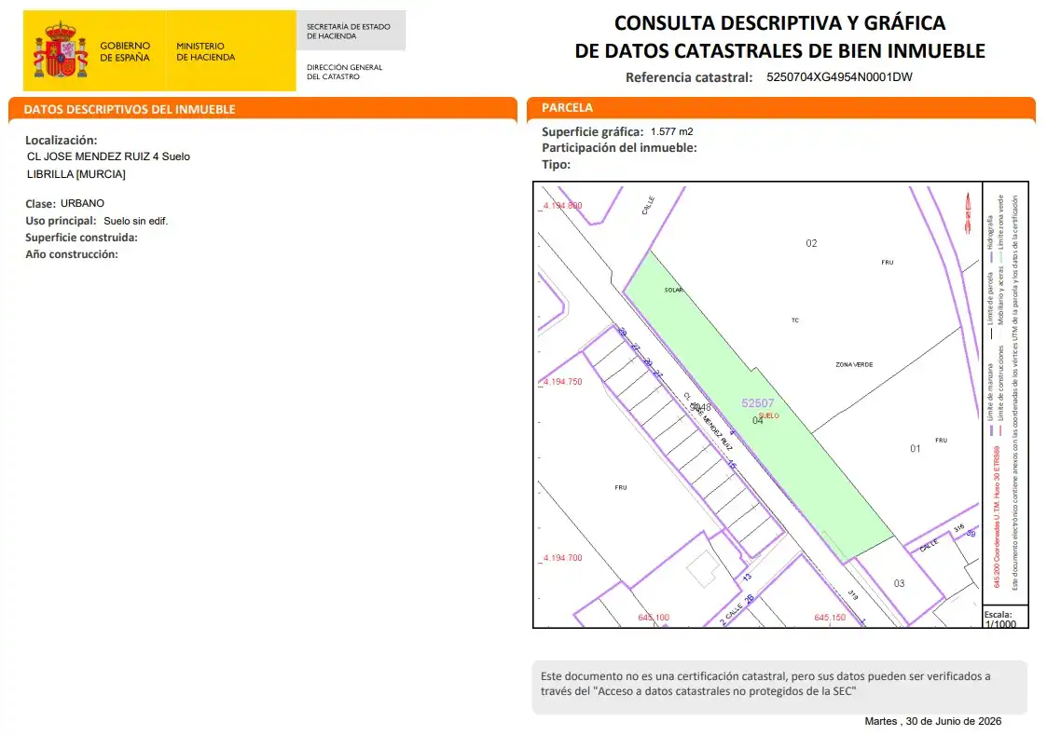Click the 'TC' label on the map
This screenshot has width=1047, height=735.
click(x=795, y=320)
